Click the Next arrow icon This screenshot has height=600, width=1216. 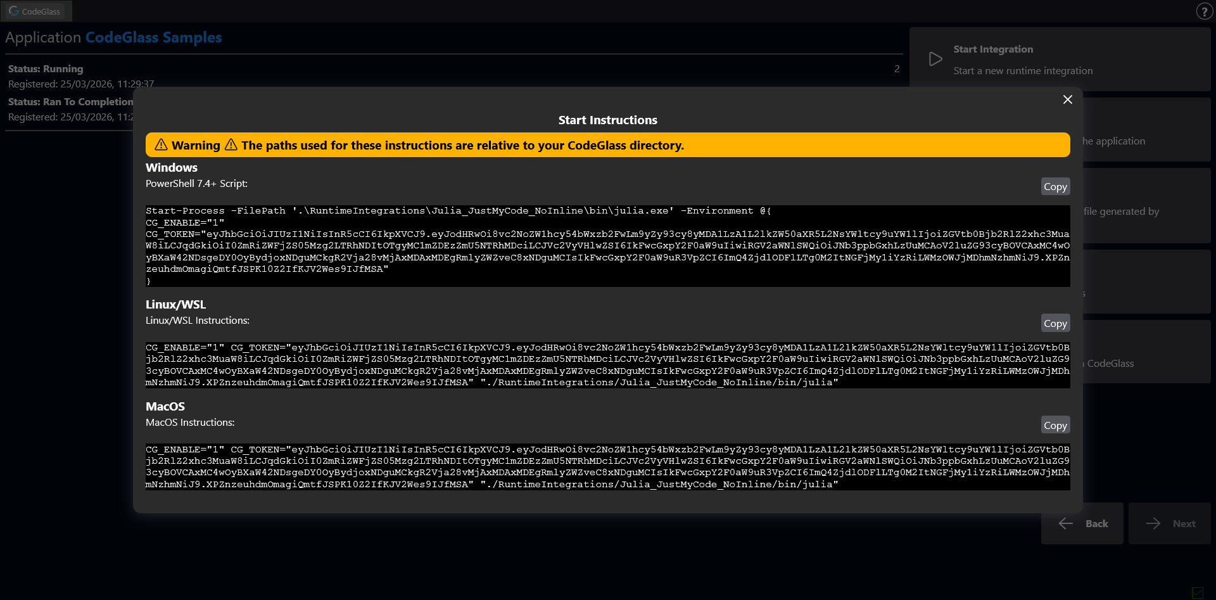[x=1153, y=523]
